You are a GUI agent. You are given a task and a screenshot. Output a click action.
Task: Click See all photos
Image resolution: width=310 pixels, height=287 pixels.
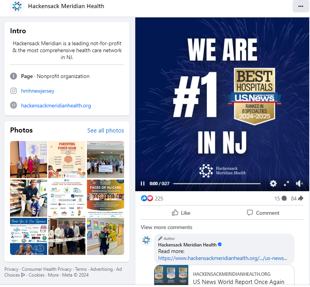pyautogui.click(x=106, y=130)
